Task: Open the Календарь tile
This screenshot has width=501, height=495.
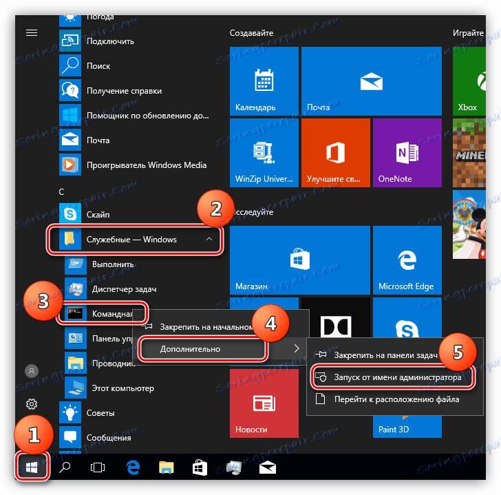Action: click(264, 81)
